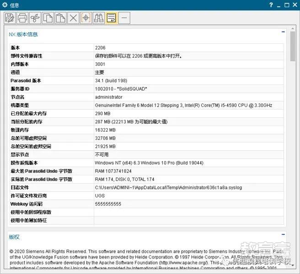Click the 日志文件 label
Screen dimensions: 300x274
pyautogui.click(x=20, y=187)
